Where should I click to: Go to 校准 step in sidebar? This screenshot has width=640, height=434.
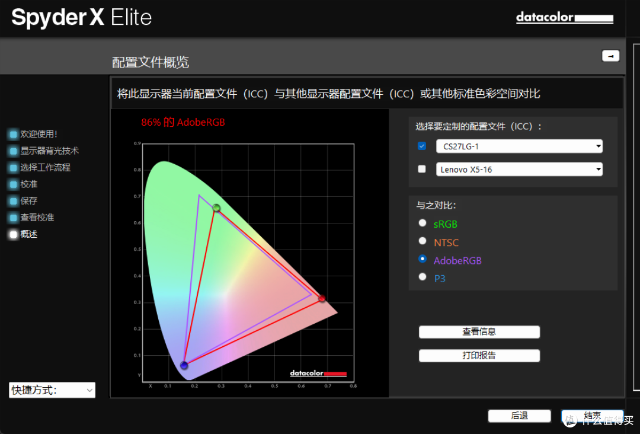click(29, 184)
